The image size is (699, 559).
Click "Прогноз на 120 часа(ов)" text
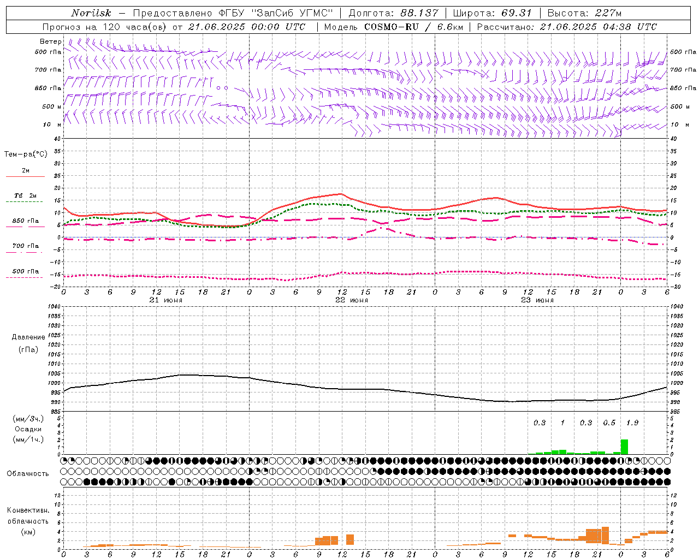click(x=105, y=27)
